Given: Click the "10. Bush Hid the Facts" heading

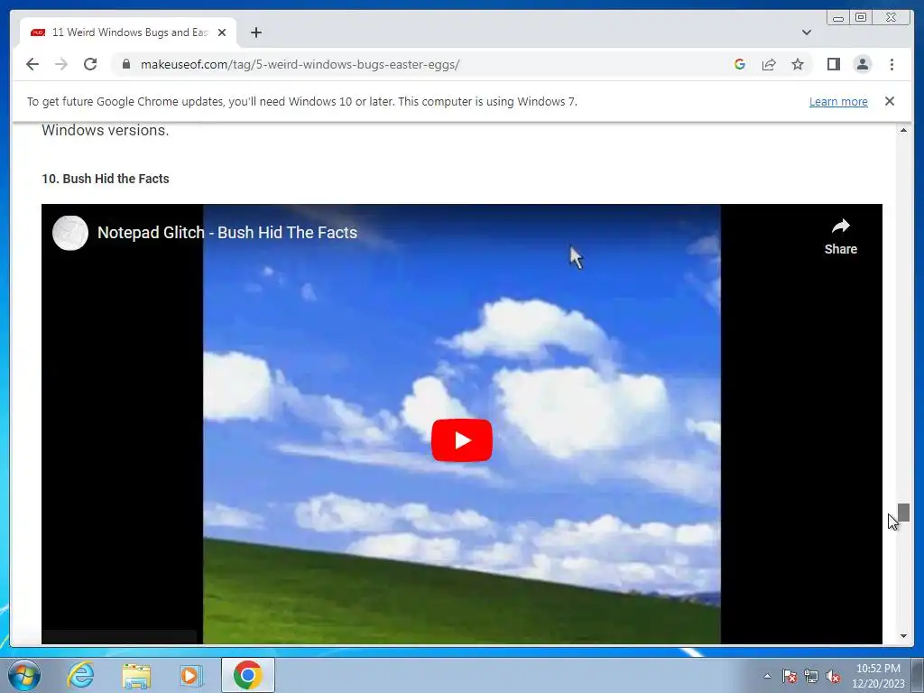Looking at the screenshot, I should coord(106,179).
